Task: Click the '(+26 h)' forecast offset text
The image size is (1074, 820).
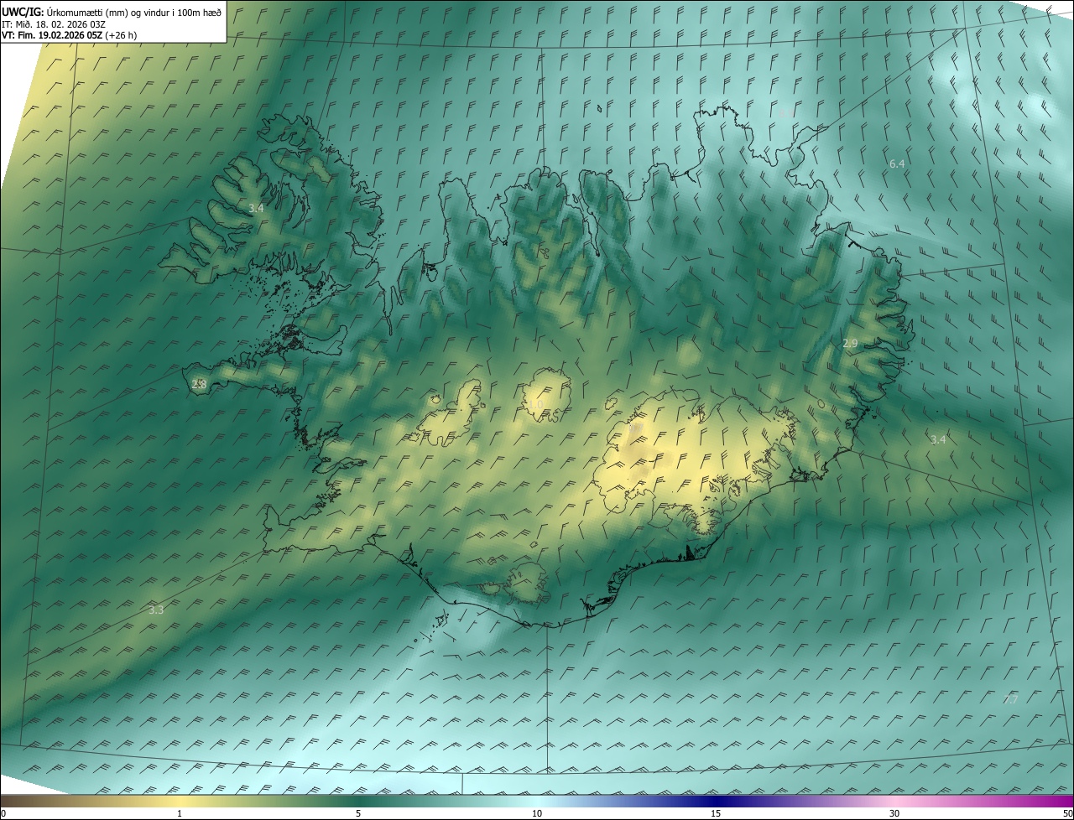Action: click(123, 36)
